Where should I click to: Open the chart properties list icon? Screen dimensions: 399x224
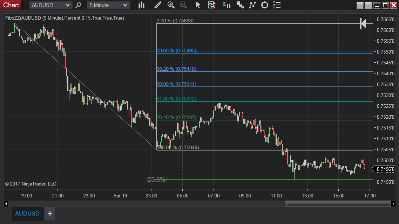coord(277,5)
